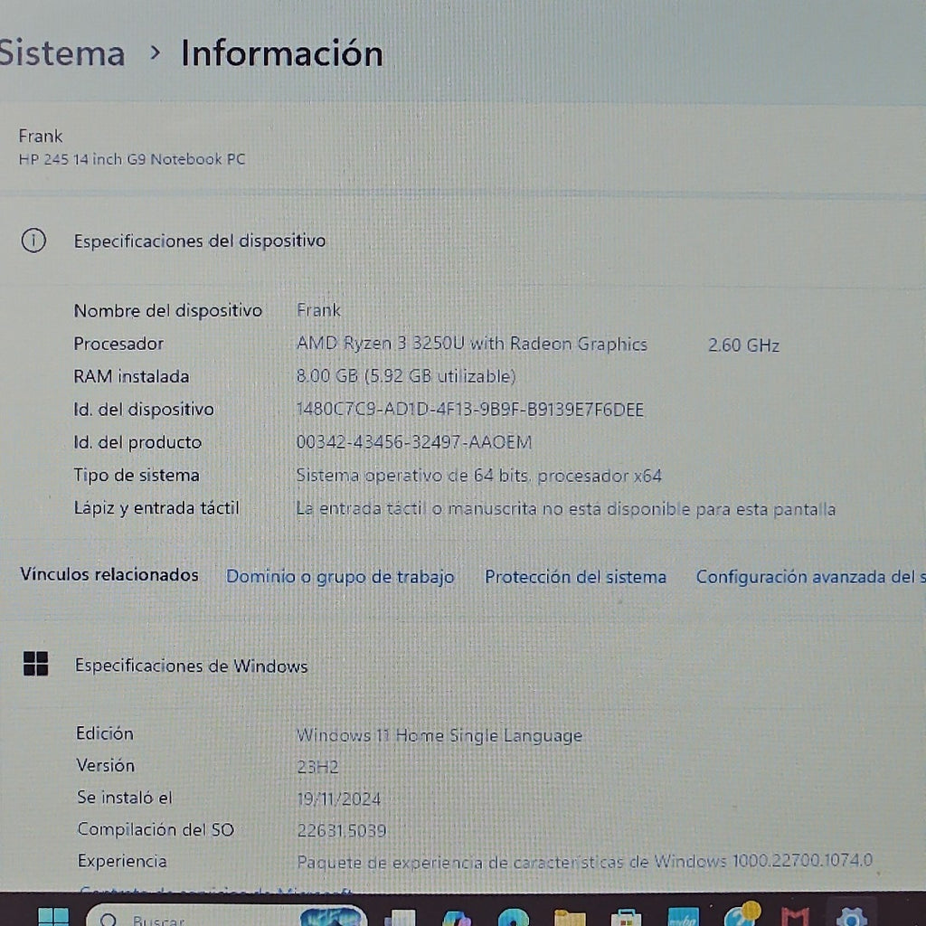Click the Se instaló el label

125,798
